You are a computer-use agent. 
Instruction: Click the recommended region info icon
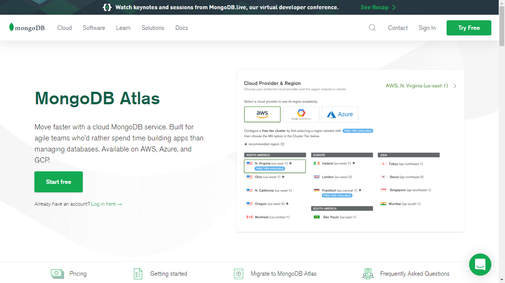click(x=282, y=144)
